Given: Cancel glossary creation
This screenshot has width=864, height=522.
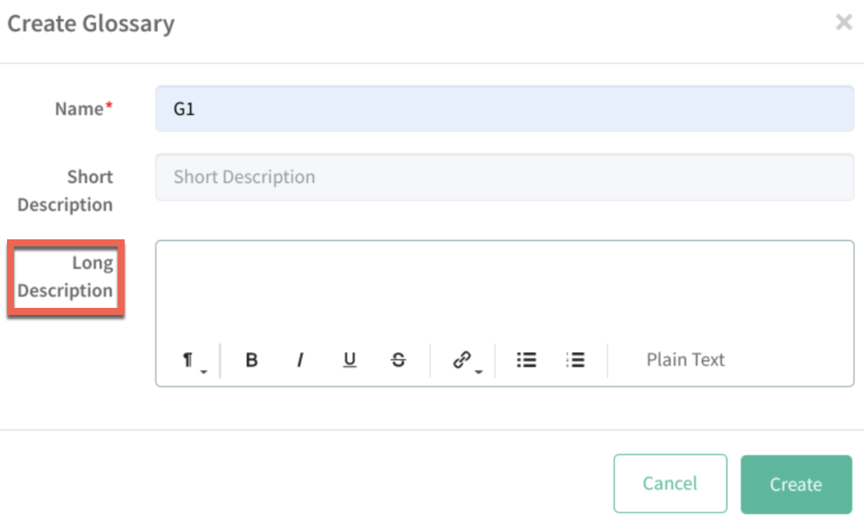Looking at the screenshot, I should tap(670, 484).
